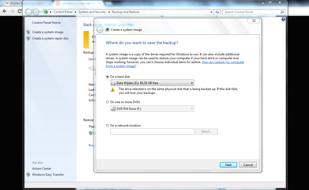Click the refresh icon in the address bar
This screenshot has height=190, width=309.
(217, 12)
